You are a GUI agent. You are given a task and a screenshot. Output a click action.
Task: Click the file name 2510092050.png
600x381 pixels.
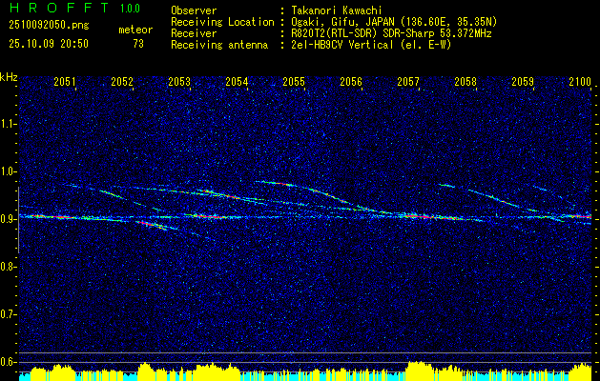(49, 26)
